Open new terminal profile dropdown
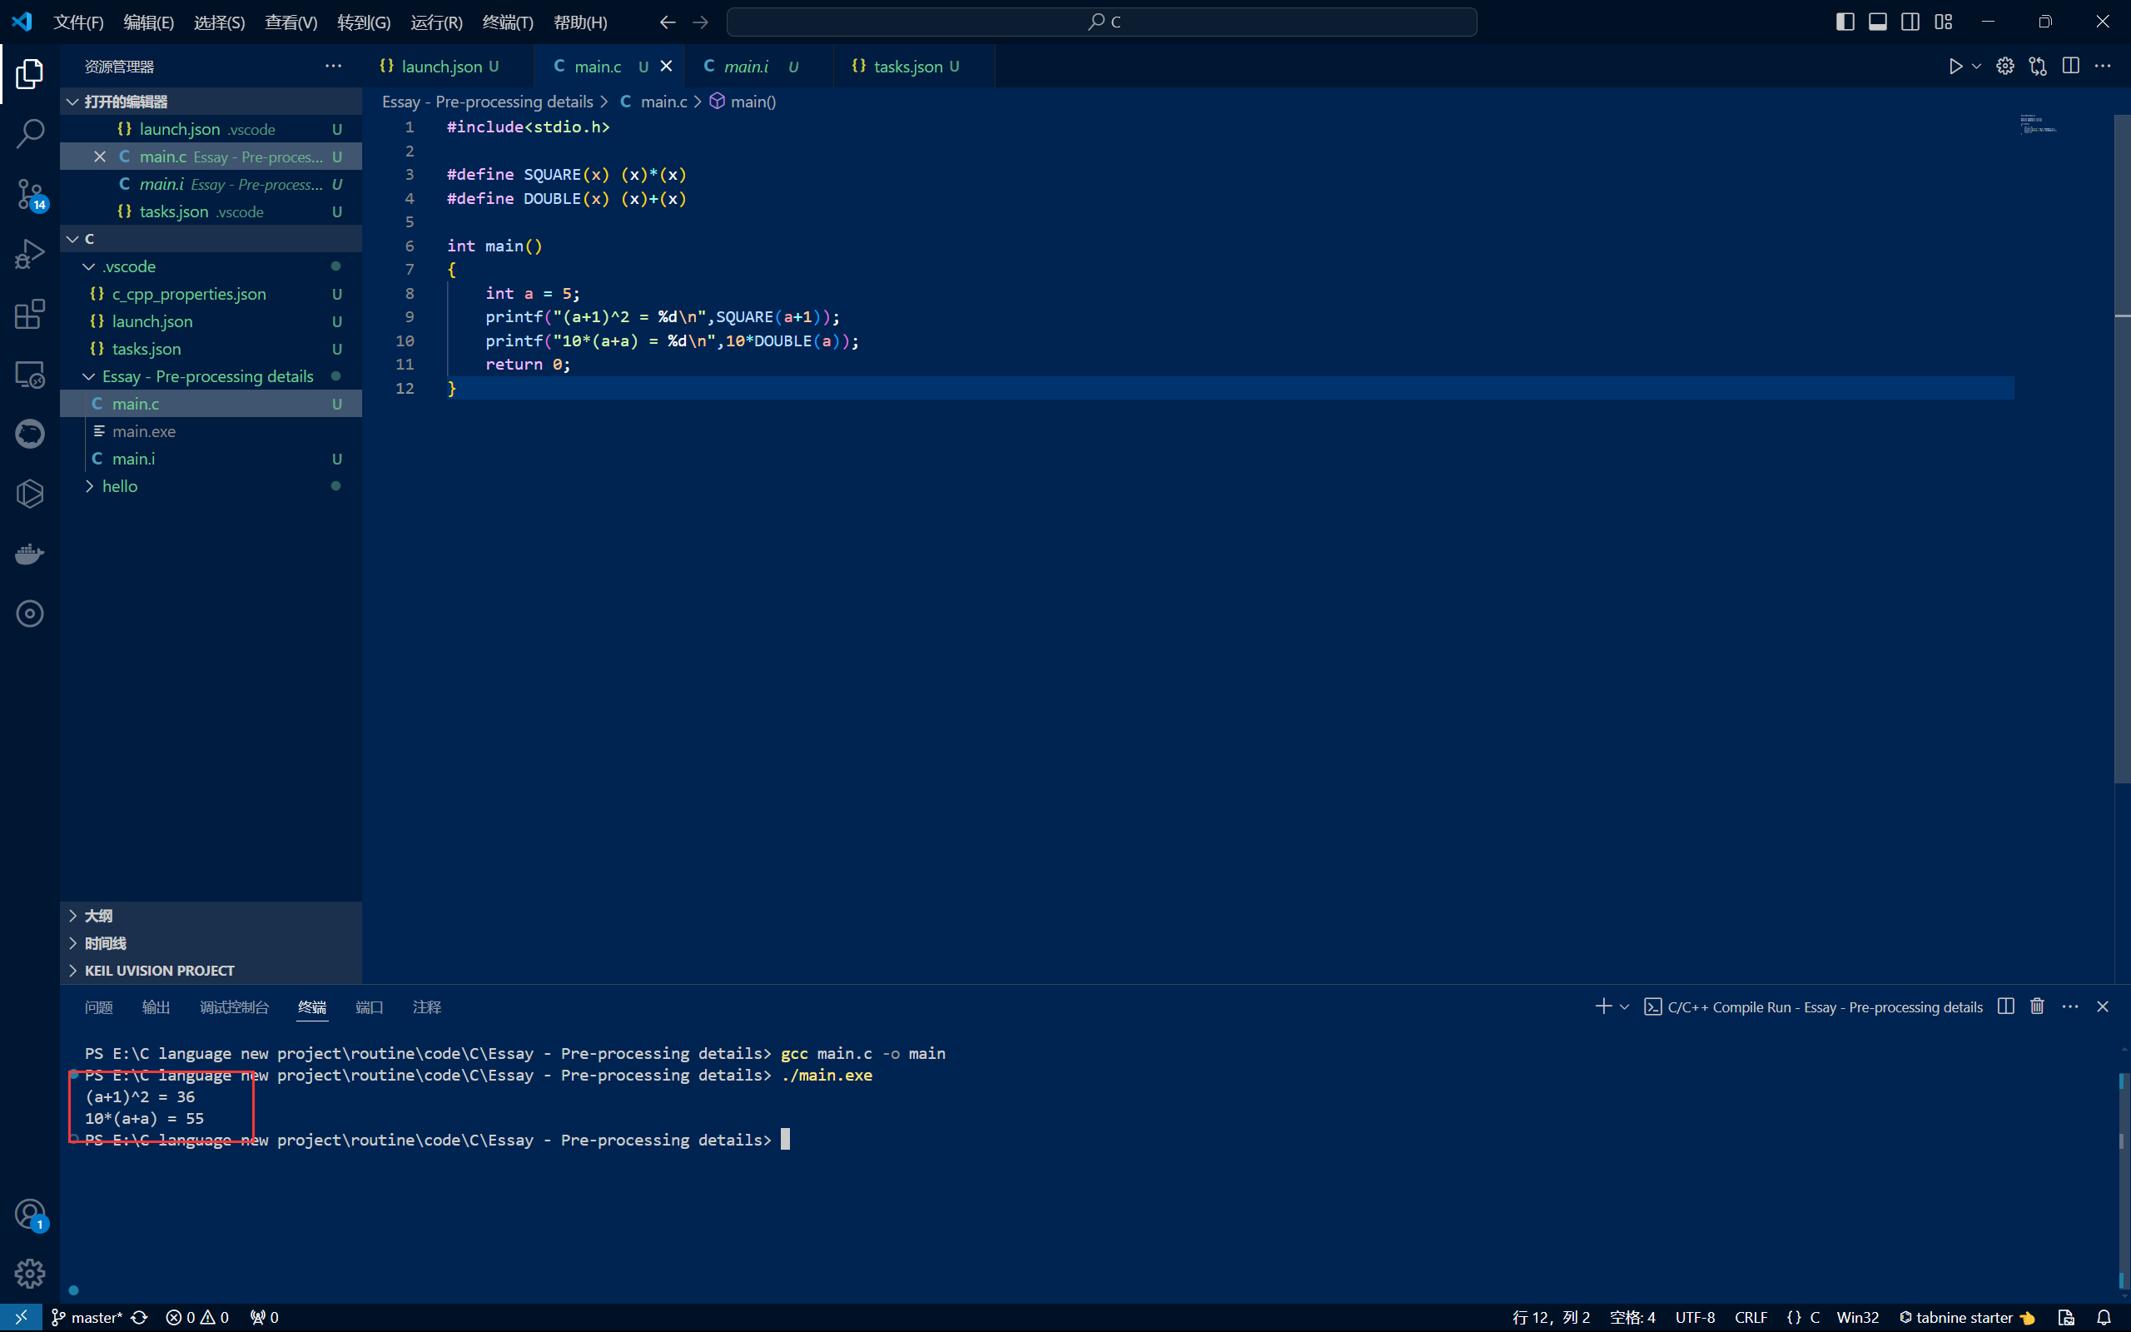Screen dimensions: 2131x1332 coord(1624,1006)
